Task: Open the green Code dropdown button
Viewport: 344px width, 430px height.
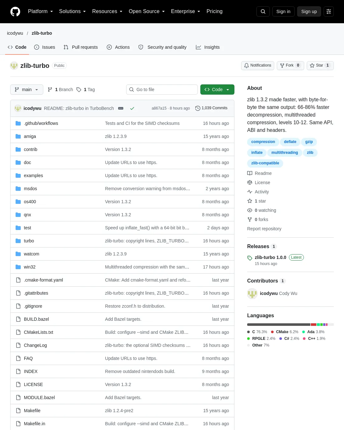Action: tap(217, 90)
